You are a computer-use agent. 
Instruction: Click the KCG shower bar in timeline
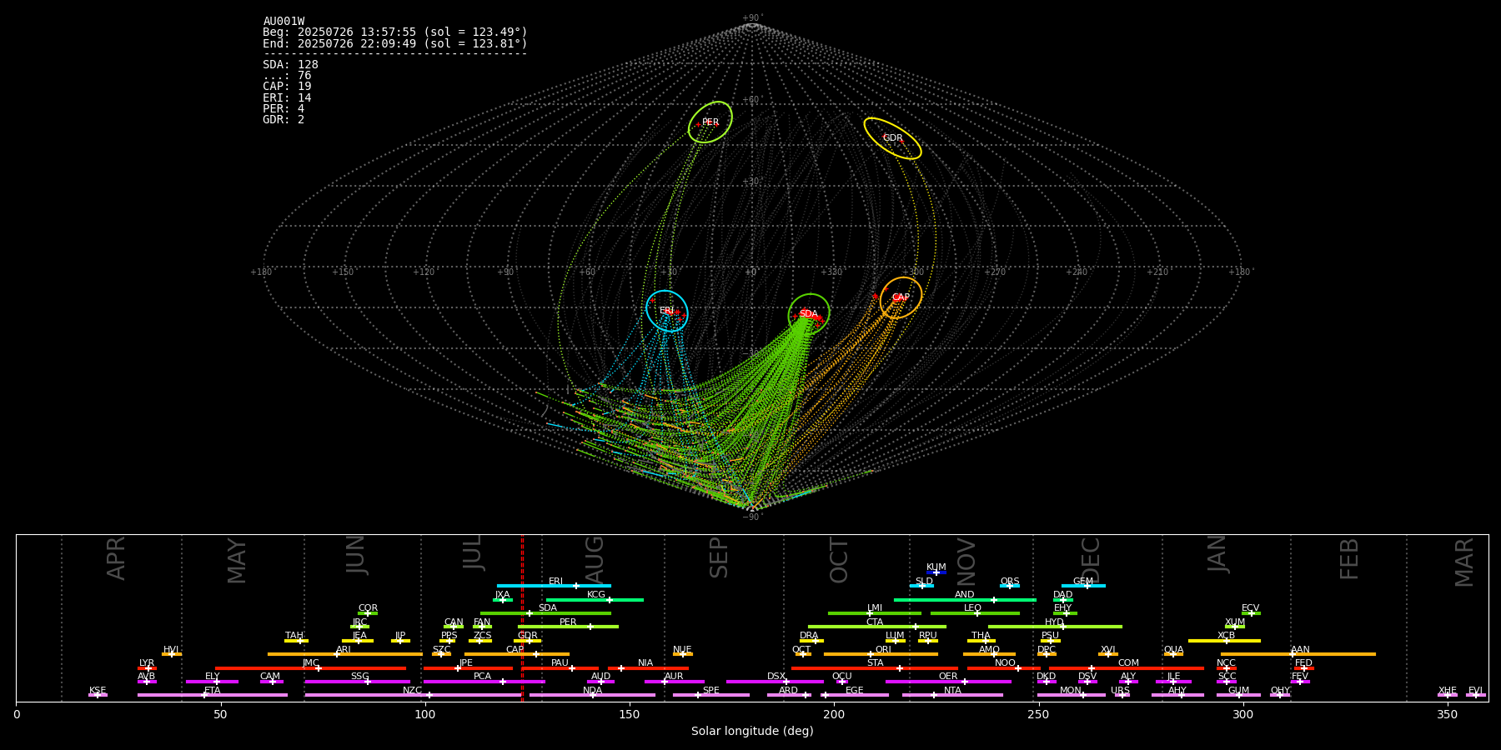point(595,600)
